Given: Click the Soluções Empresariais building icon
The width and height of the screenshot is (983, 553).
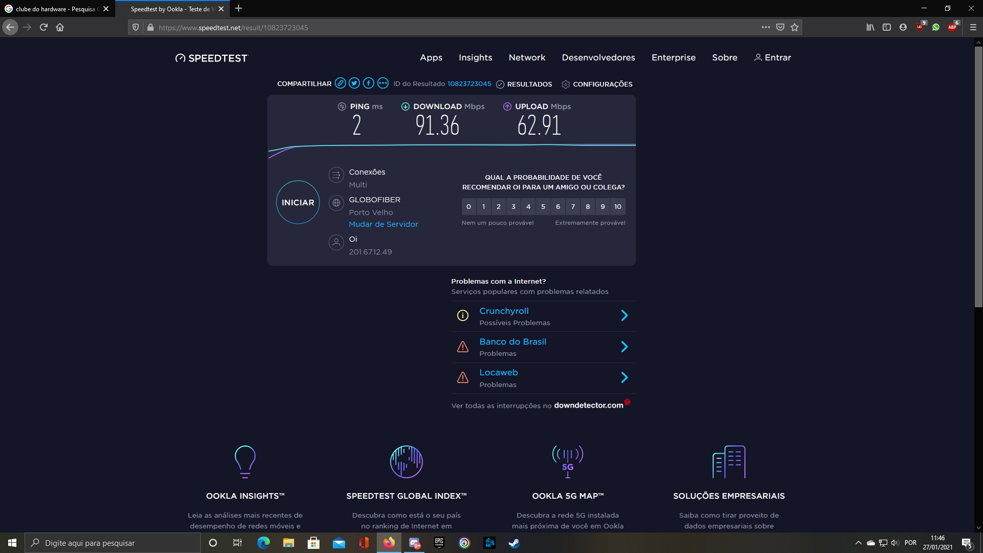Looking at the screenshot, I should (729, 462).
